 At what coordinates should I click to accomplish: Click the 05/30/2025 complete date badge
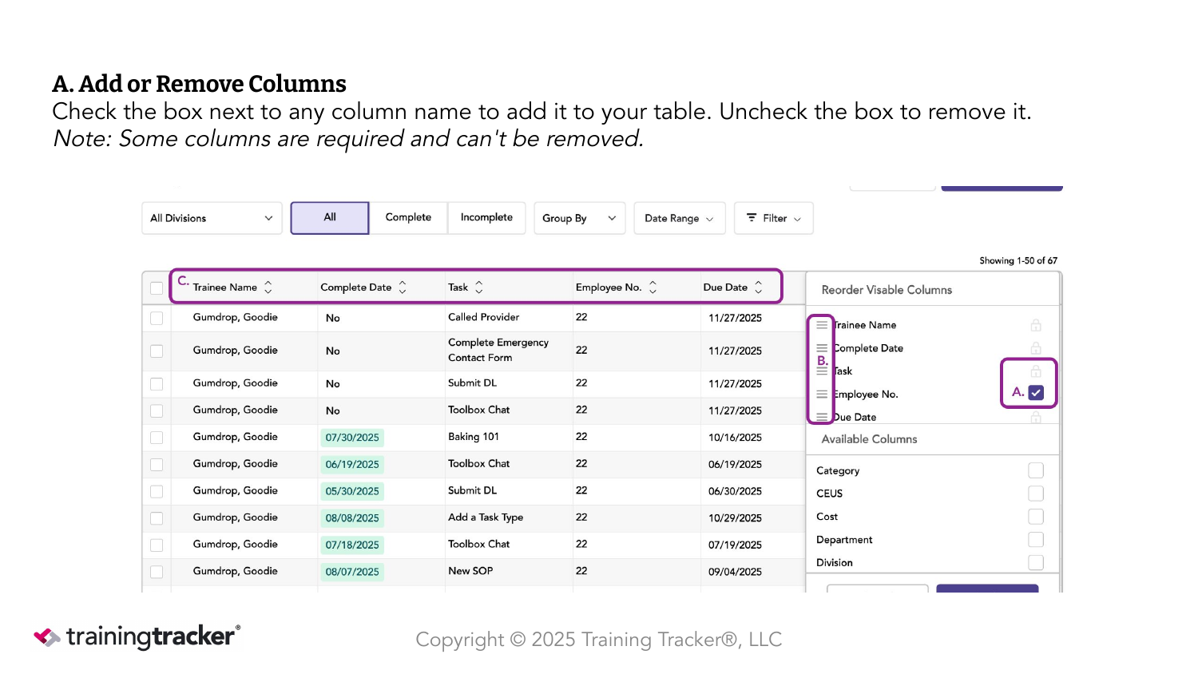(x=352, y=491)
